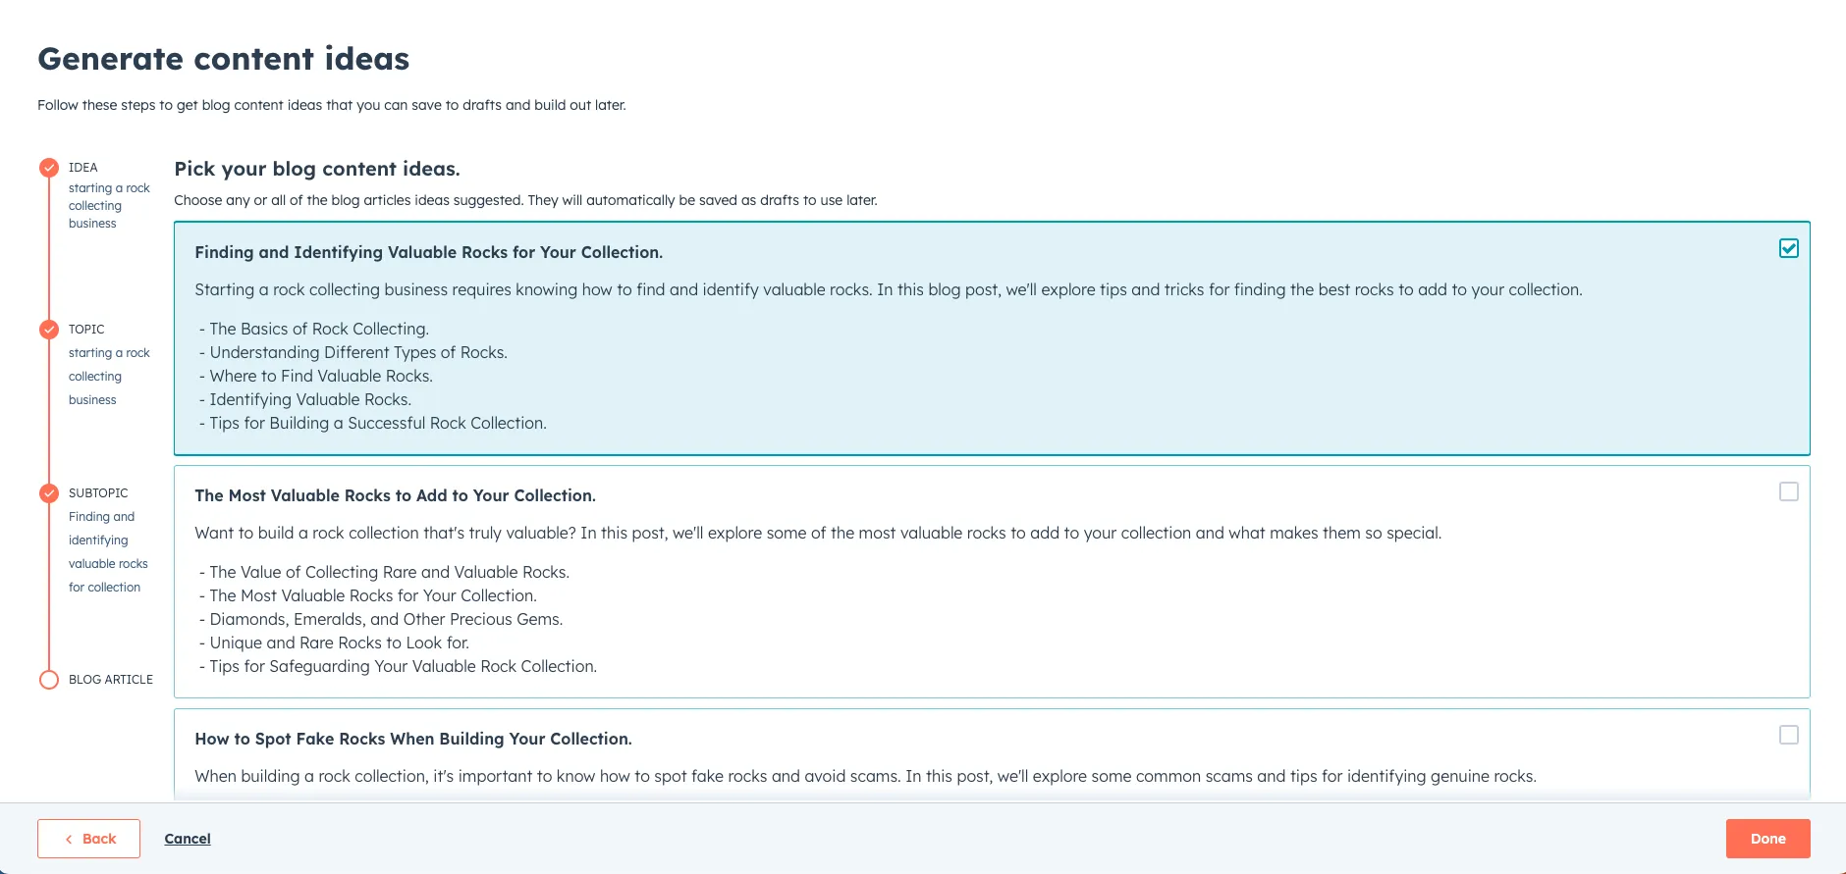The height and width of the screenshot is (874, 1846).
Task: Select the BLOG ARTICLE step label
Action: click(111, 680)
